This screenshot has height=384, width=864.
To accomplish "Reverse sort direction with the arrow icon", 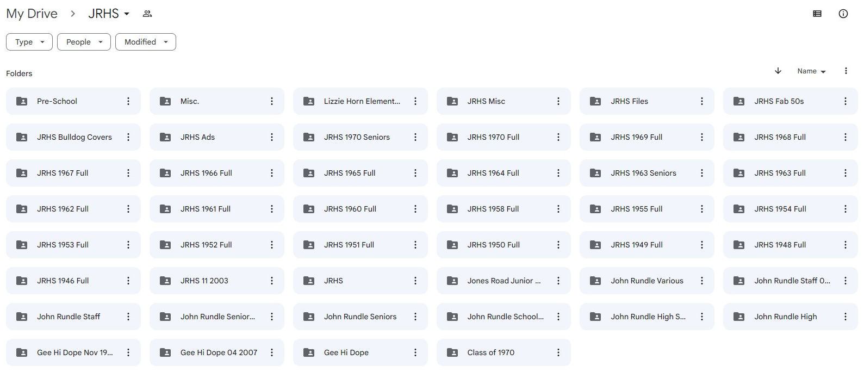I will pos(778,71).
